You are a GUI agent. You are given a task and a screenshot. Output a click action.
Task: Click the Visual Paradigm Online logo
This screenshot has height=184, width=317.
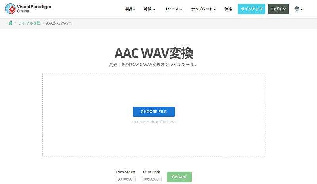pyautogui.click(x=28, y=9)
